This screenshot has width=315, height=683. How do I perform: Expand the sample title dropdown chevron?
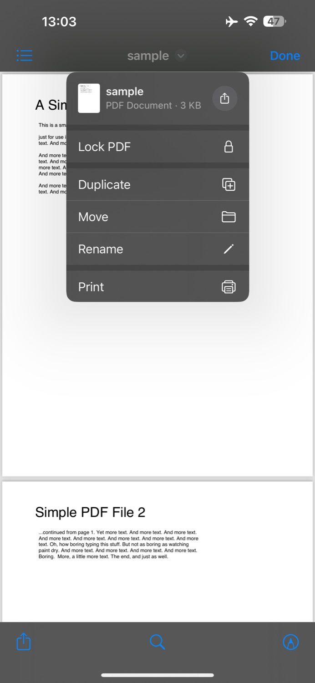(x=180, y=56)
